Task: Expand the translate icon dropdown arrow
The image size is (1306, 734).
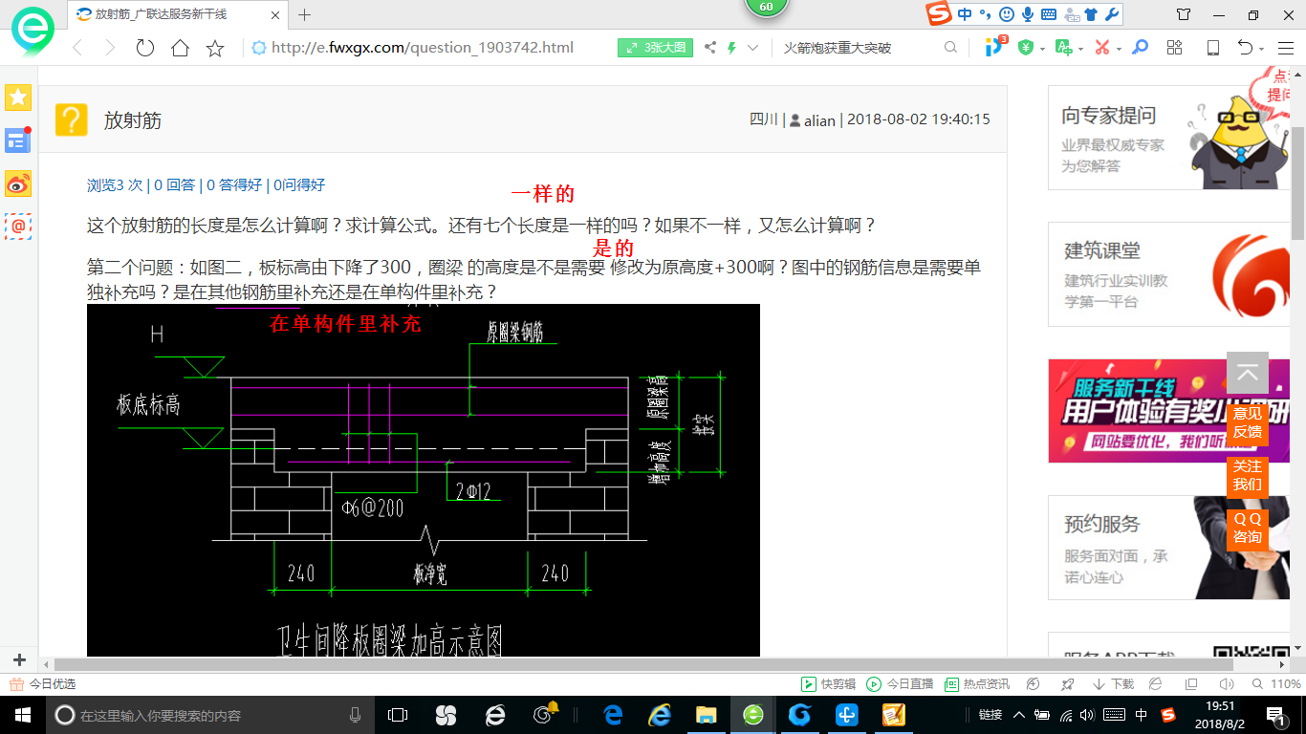Action: (x=1080, y=49)
